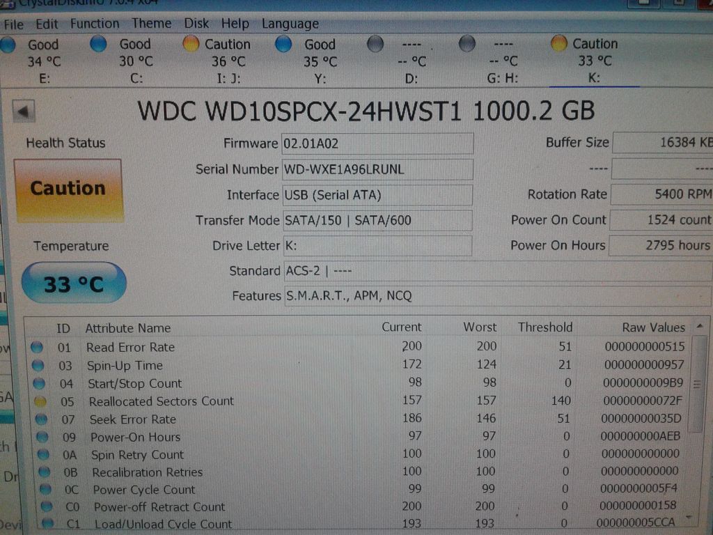Click scroll down arrow in SMART list
The width and height of the screenshot is (713, 535).
689,518
